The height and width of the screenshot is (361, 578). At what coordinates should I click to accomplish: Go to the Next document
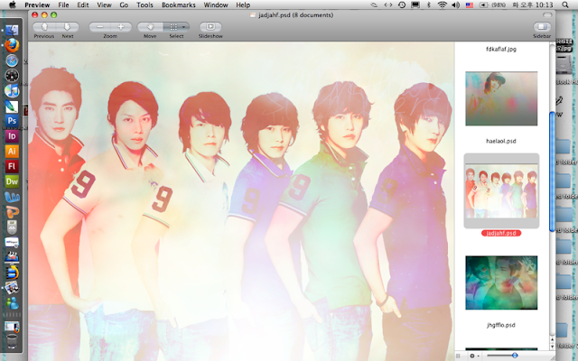(68, 27)
